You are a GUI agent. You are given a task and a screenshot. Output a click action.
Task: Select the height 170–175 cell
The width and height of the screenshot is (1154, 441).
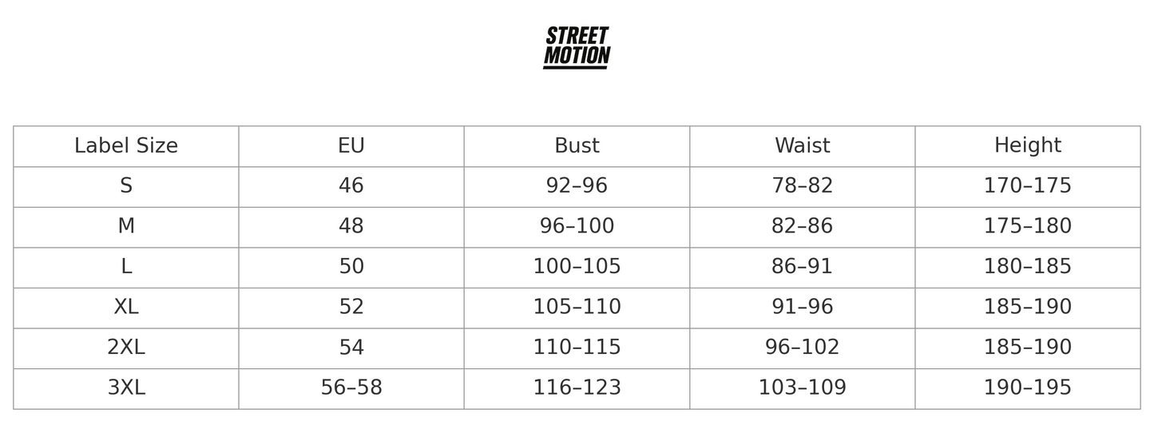tap(1028, 187)
